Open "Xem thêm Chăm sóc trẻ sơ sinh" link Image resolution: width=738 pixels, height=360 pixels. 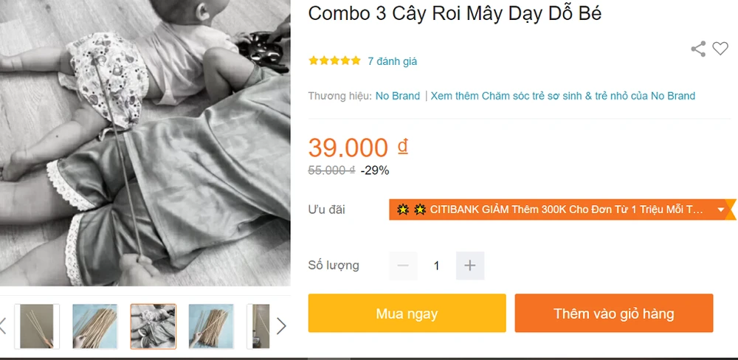tap(562, 96)
